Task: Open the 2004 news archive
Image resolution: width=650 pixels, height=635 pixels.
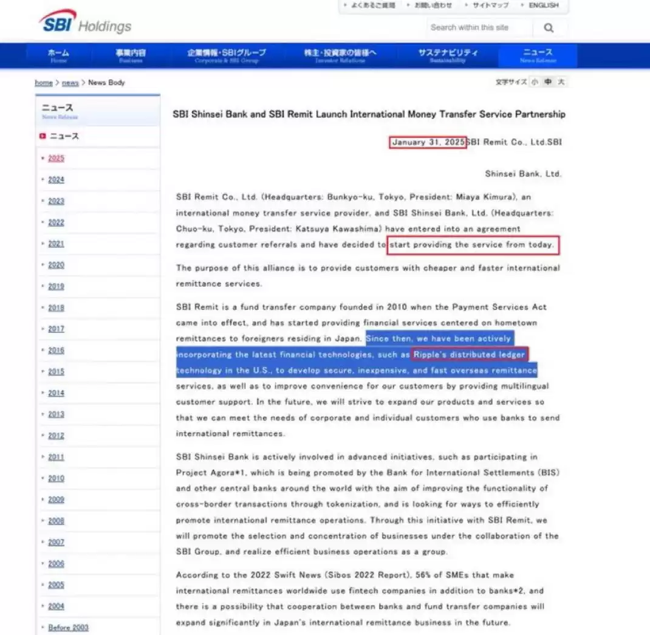Action: pyautogui.click(x=56, y=606)
